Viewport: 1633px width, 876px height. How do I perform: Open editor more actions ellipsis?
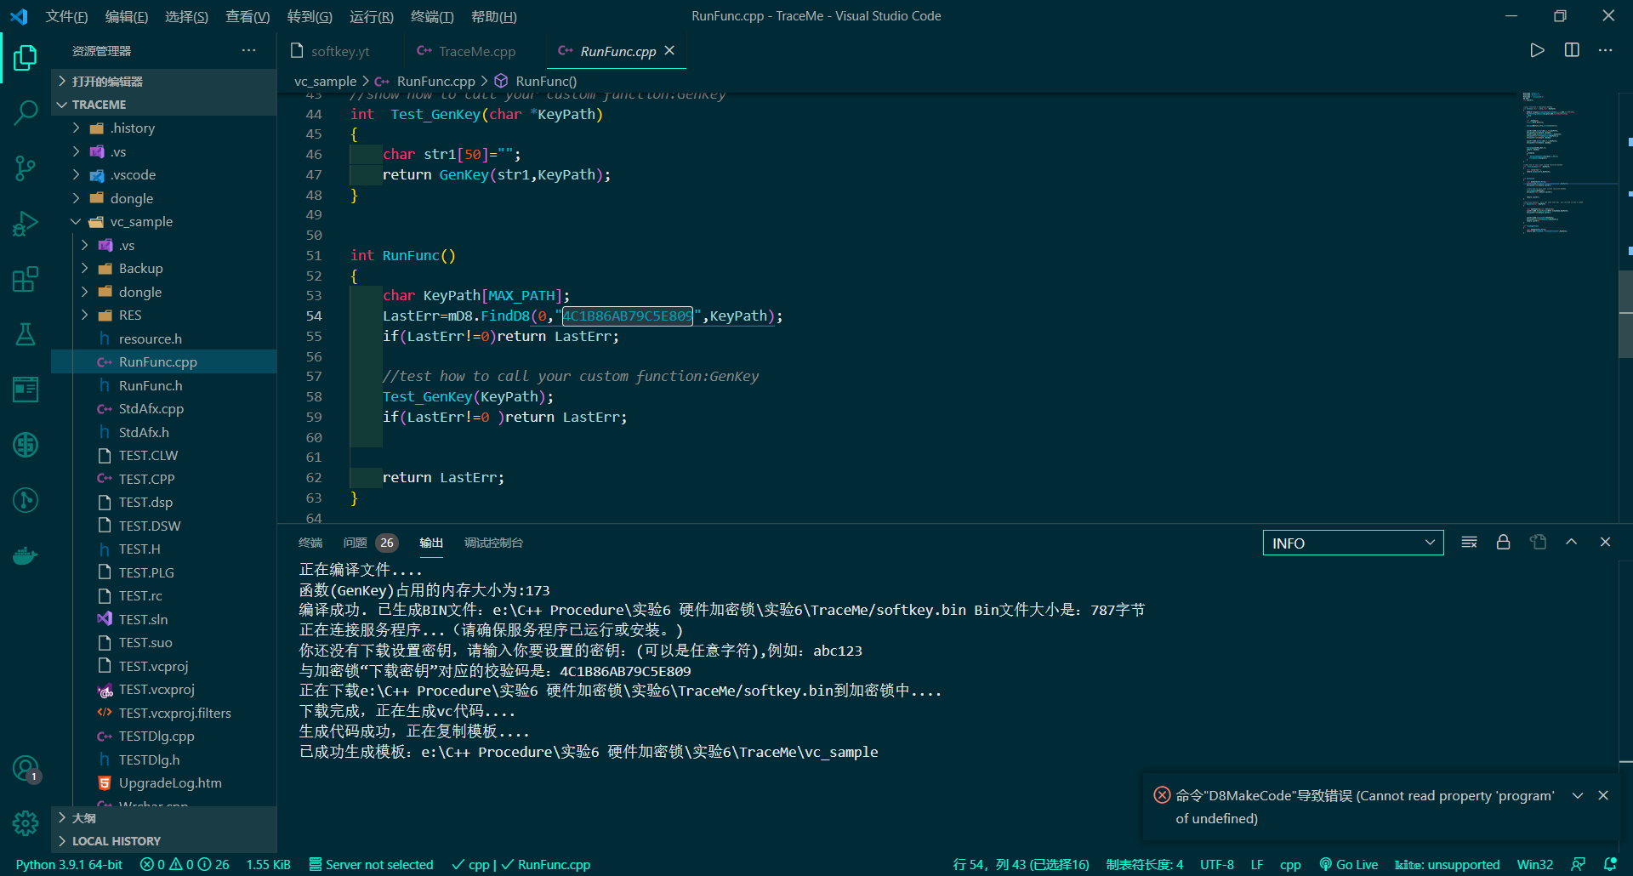click(1606, 50)
